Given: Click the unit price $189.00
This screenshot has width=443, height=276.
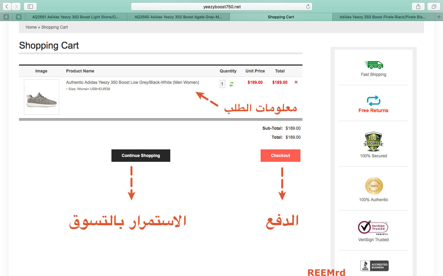Looking at the screenshot, I should point(255,82).
